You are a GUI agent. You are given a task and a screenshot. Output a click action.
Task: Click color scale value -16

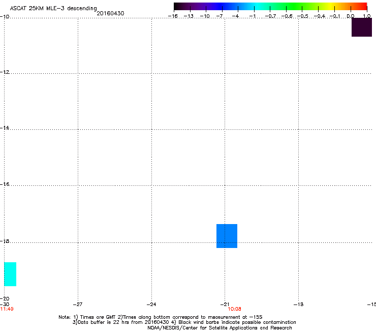pyautogui.click(x=173, y=16)
